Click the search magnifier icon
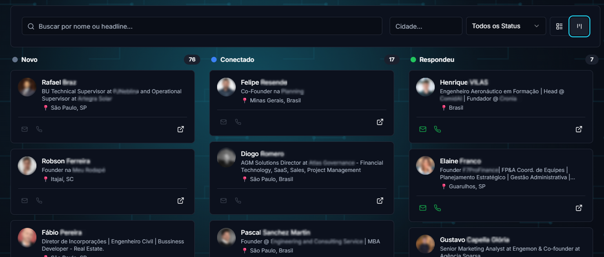Viewport: 604px width, 257px height. click(31, 26)
